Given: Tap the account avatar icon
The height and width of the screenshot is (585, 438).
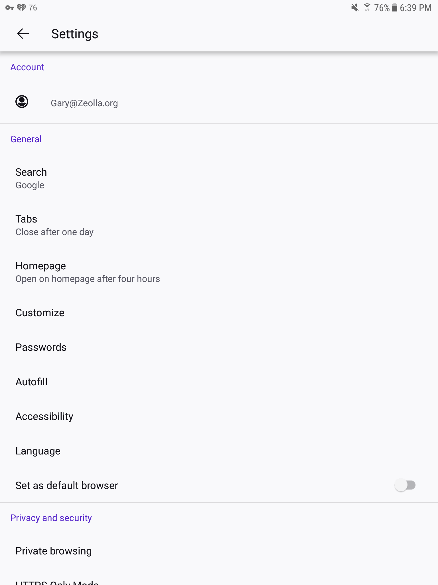Looking at the screenshot, I should pos(22,102).
